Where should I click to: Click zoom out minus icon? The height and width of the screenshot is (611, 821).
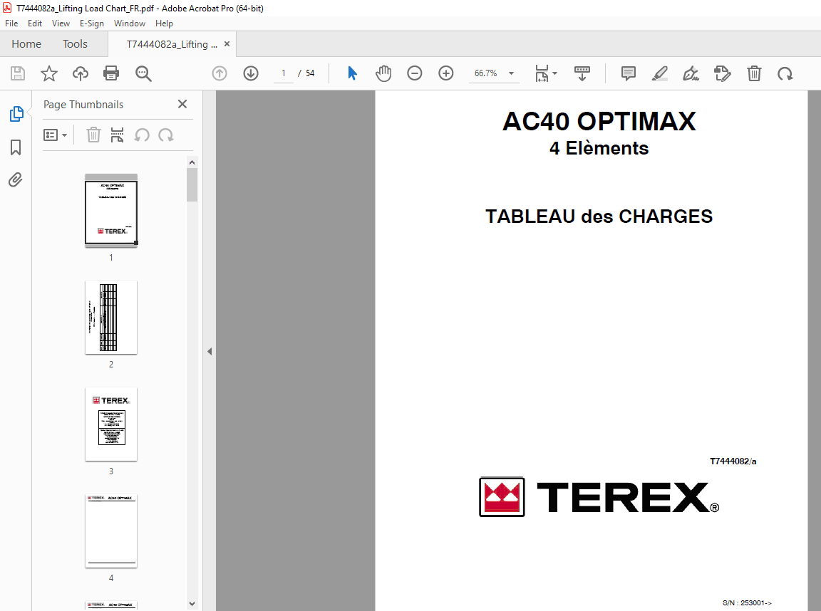(x=415, y=73)
